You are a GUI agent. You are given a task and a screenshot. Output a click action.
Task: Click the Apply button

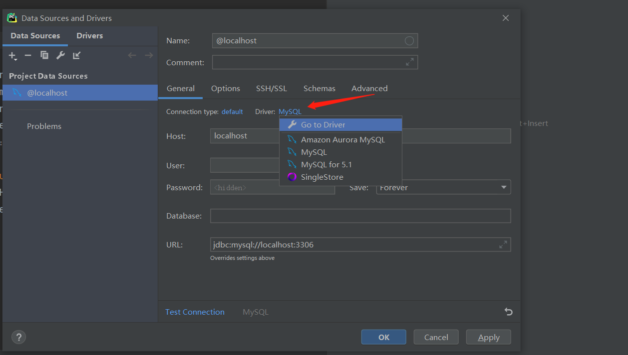click(x=489, y=337)
